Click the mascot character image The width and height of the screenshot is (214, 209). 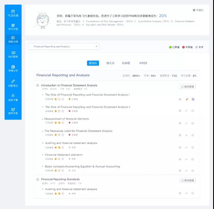pyautogui.click(x=43, y=20)
